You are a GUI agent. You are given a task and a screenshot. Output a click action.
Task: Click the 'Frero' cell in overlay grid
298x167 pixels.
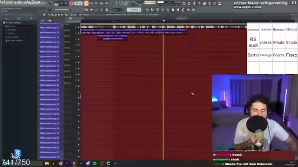pyautogui.click(x=291, y=55)
